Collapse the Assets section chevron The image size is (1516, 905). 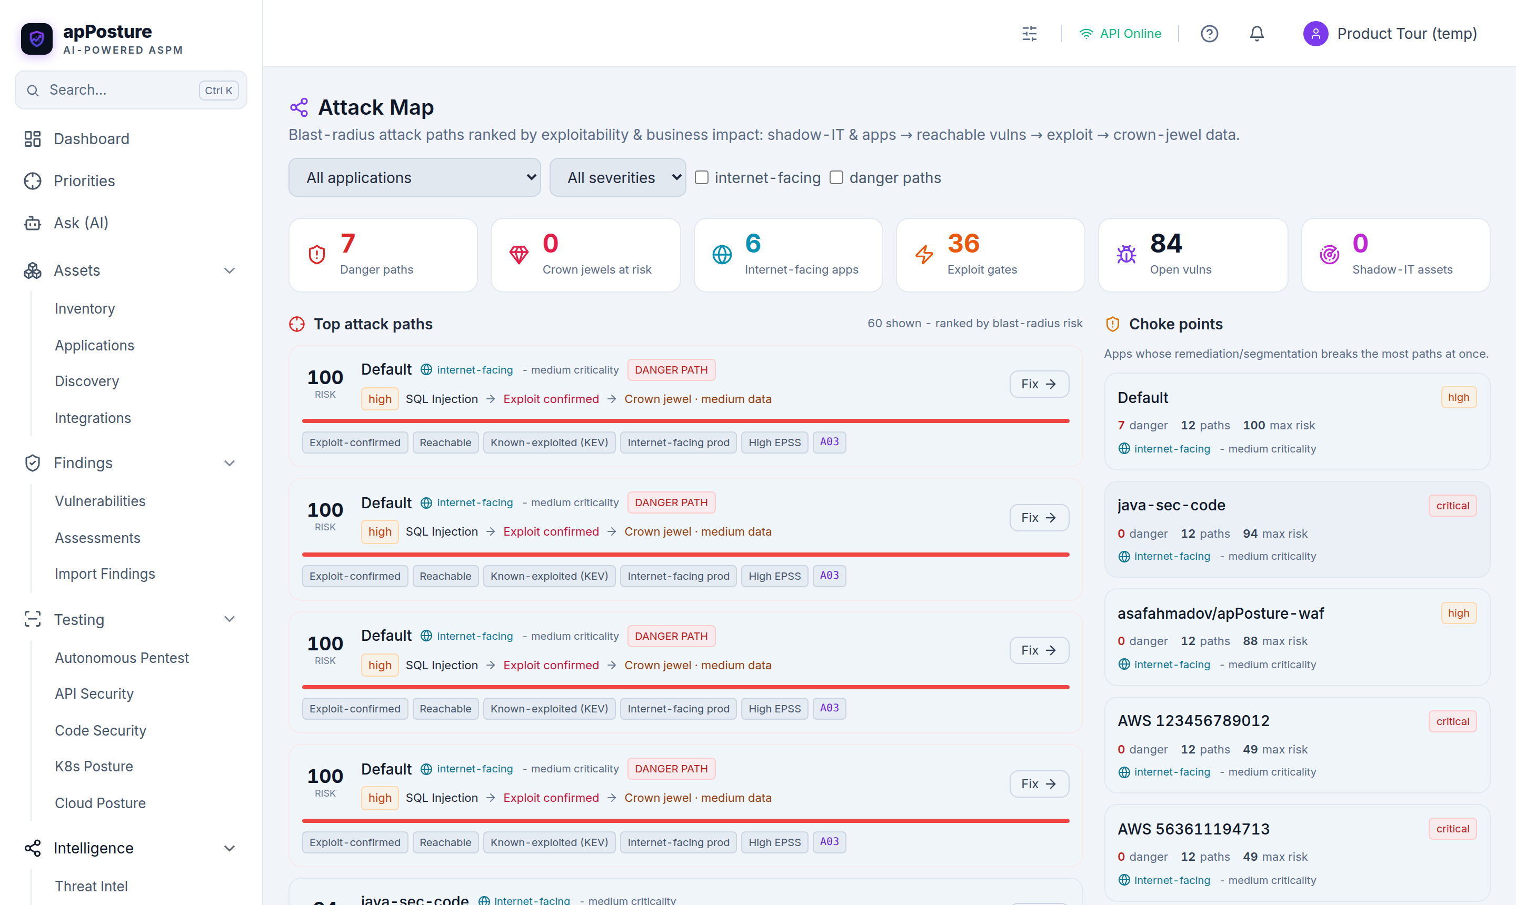(230, 271)
